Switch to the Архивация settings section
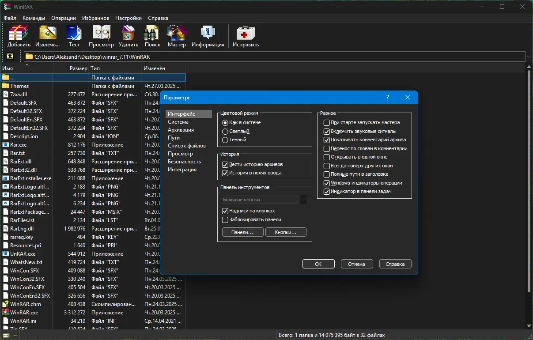This screenshot has height=340, width=533. [181, 130]
